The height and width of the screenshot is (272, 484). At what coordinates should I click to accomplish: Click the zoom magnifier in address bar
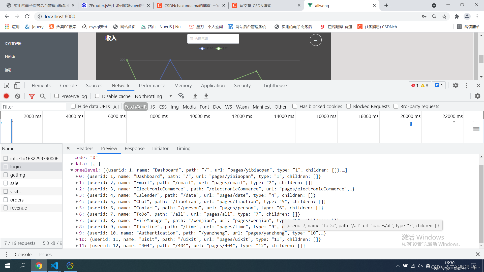tap(434, 16)
